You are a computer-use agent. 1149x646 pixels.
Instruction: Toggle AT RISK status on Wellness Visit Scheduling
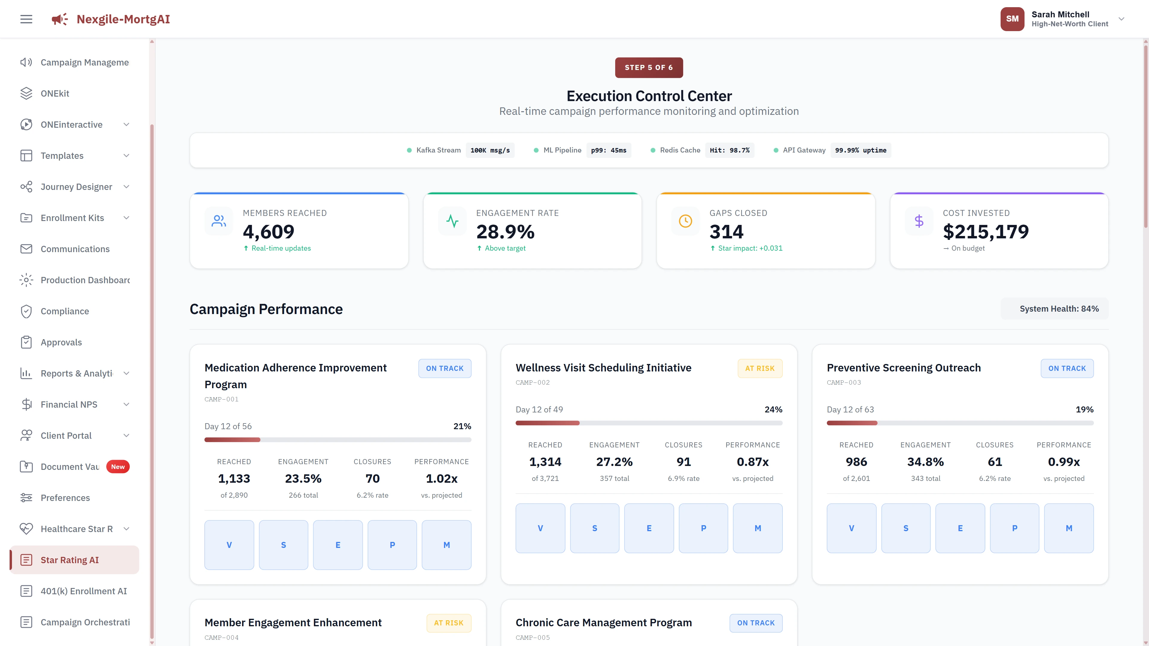760,368
